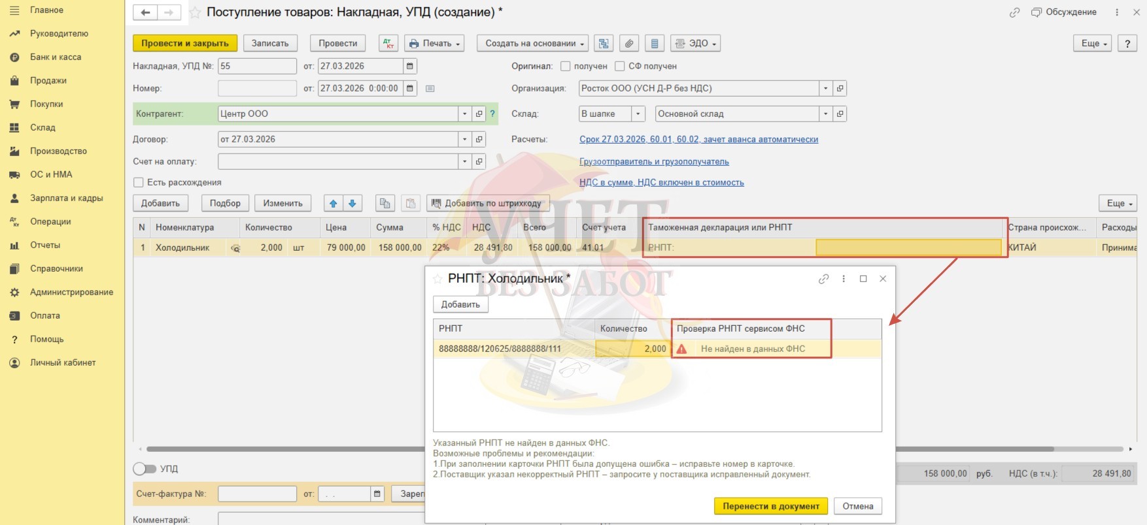Click the copy rows icon in table toolbar
Image resolution: width=1147 pixels, height=525 pixels.
[385, 203]
